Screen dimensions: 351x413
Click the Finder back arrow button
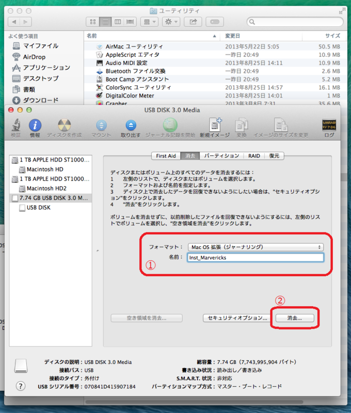pyautogui.click(x=14, y=22)
